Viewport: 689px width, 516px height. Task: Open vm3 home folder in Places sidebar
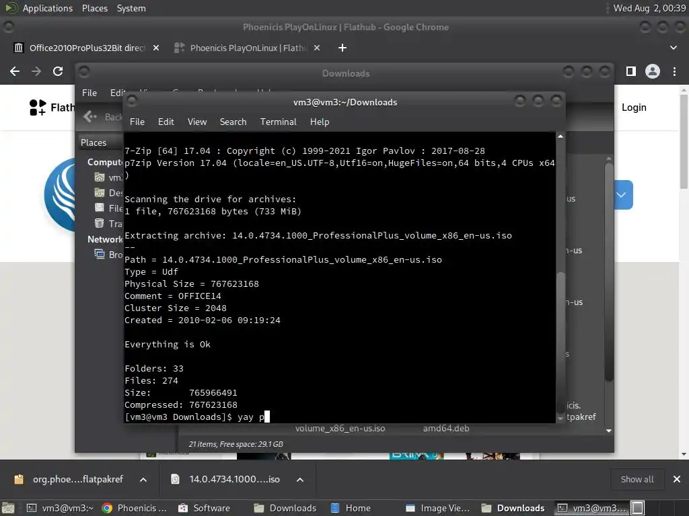point(108,177)
